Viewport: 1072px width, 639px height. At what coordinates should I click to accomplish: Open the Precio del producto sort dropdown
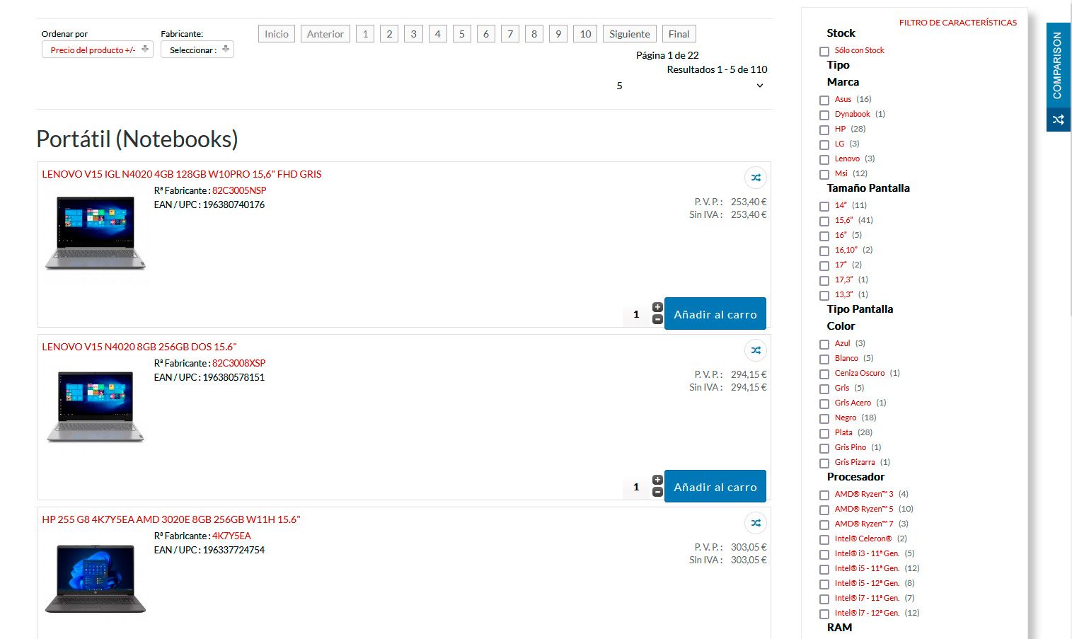[x=98, y=50]
